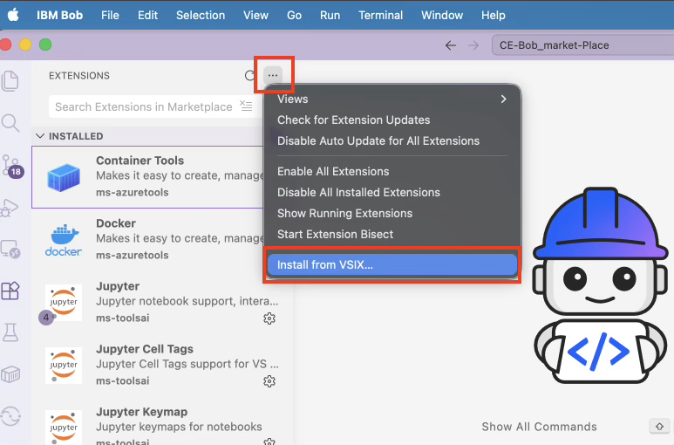Open the IBM Bob application menu
Image resolution: width=674 pixels, height=445 pixels.
[x=60, y=16]
